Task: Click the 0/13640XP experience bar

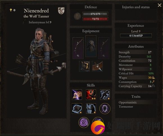Action: point(136,36)
